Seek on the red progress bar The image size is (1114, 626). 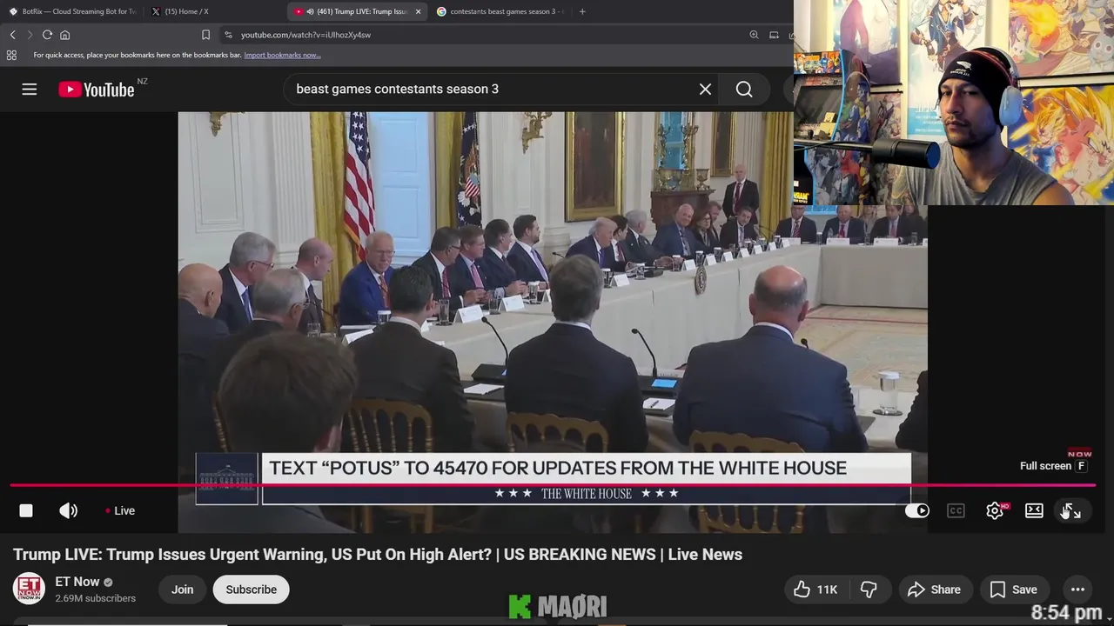click(x=553, y=485)
